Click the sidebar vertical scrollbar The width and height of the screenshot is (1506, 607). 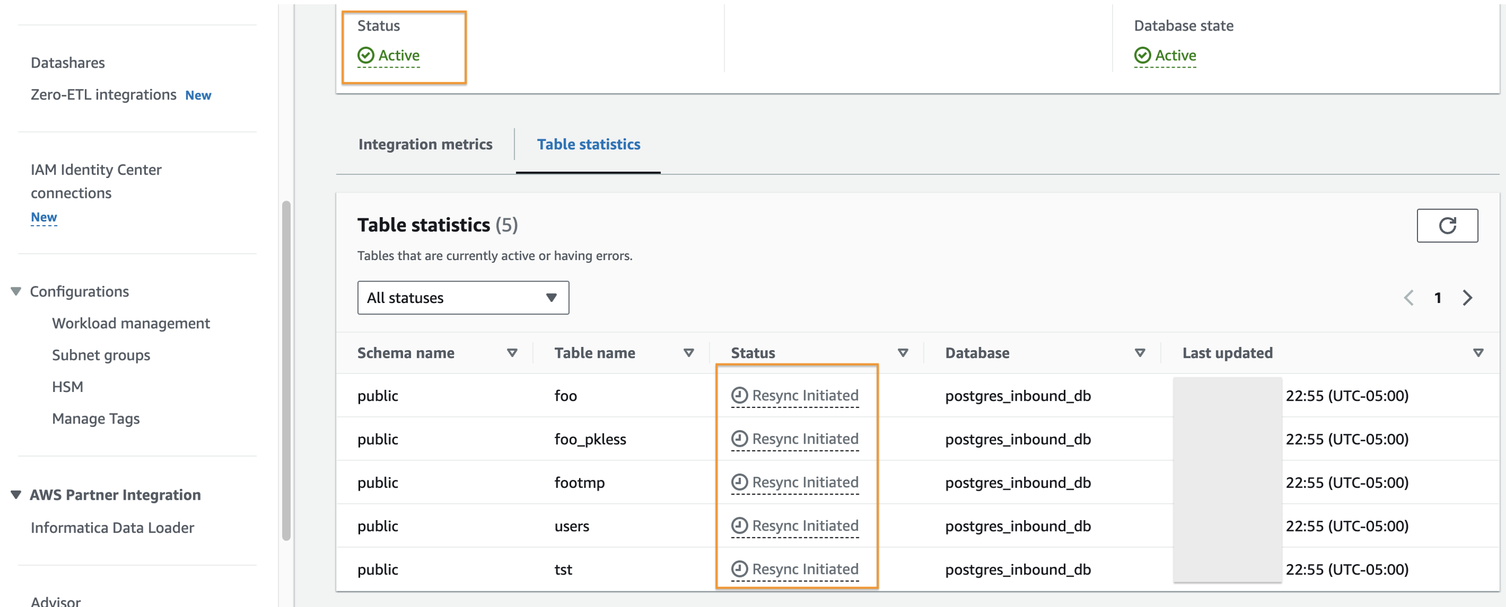click(286, 370)
